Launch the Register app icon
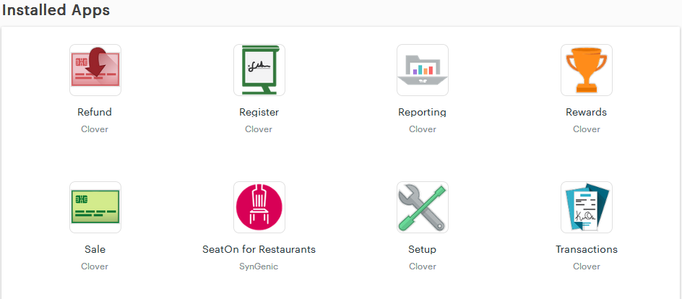 point(259,70)
